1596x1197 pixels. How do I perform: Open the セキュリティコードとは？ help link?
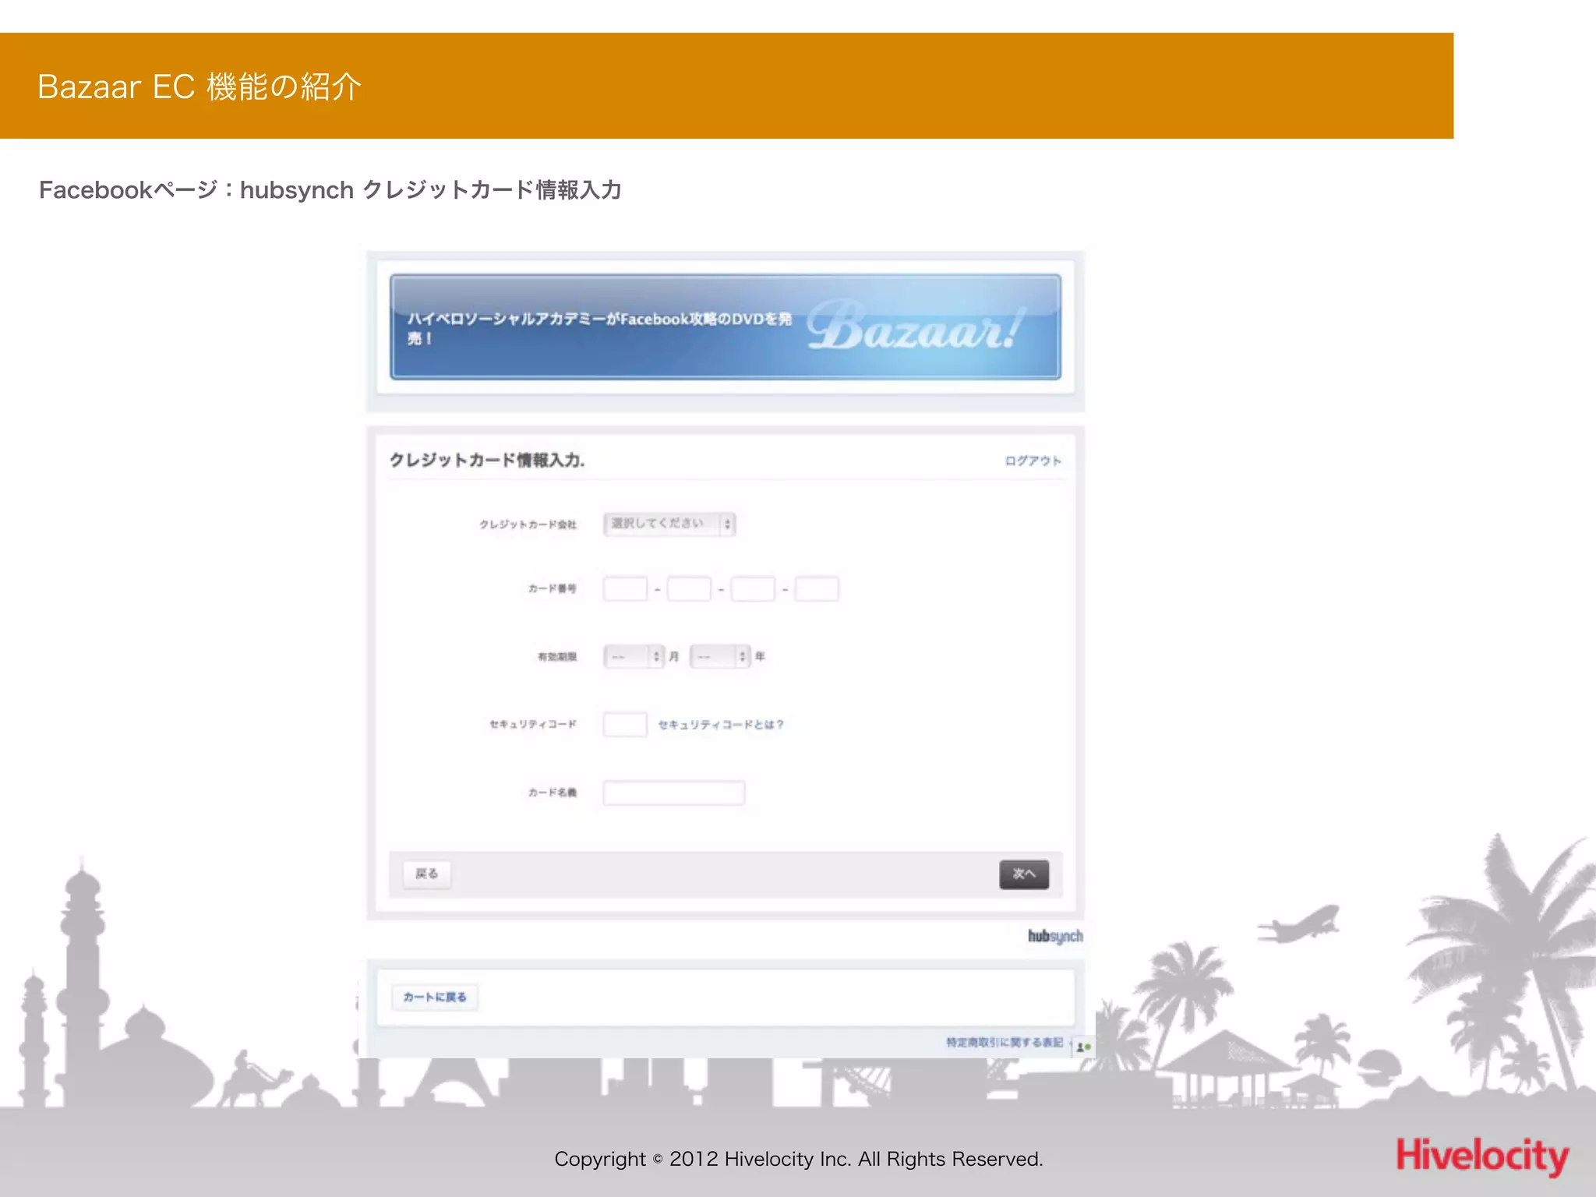[x=721, y=724]
